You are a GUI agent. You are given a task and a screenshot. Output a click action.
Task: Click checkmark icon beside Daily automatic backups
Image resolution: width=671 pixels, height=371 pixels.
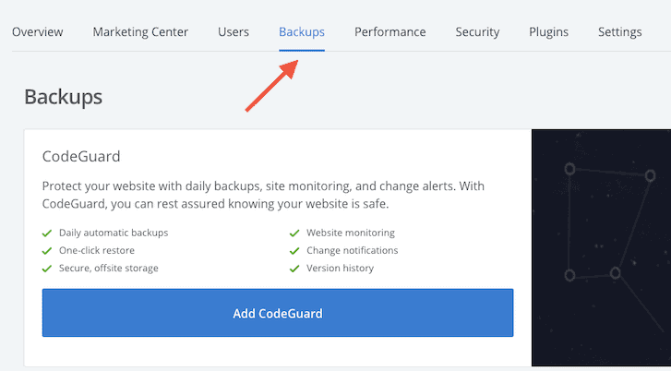pyautogui.click(x=47, y=233)
